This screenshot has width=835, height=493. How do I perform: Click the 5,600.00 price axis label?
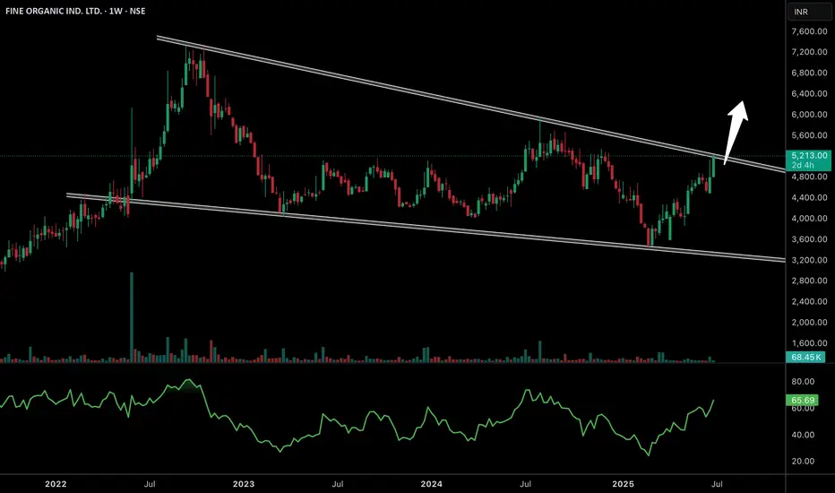[809, 135]
